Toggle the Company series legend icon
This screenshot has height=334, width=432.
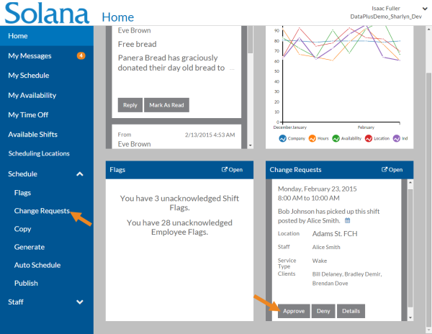(283, 137)
